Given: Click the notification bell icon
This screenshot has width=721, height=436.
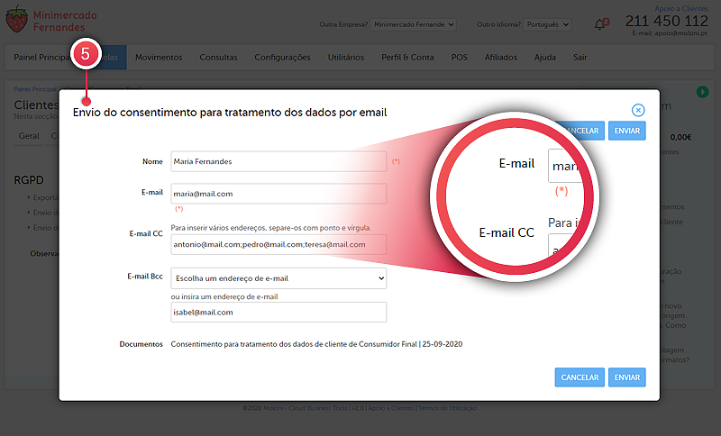Looking at the screenshot, I should [601, 24].
